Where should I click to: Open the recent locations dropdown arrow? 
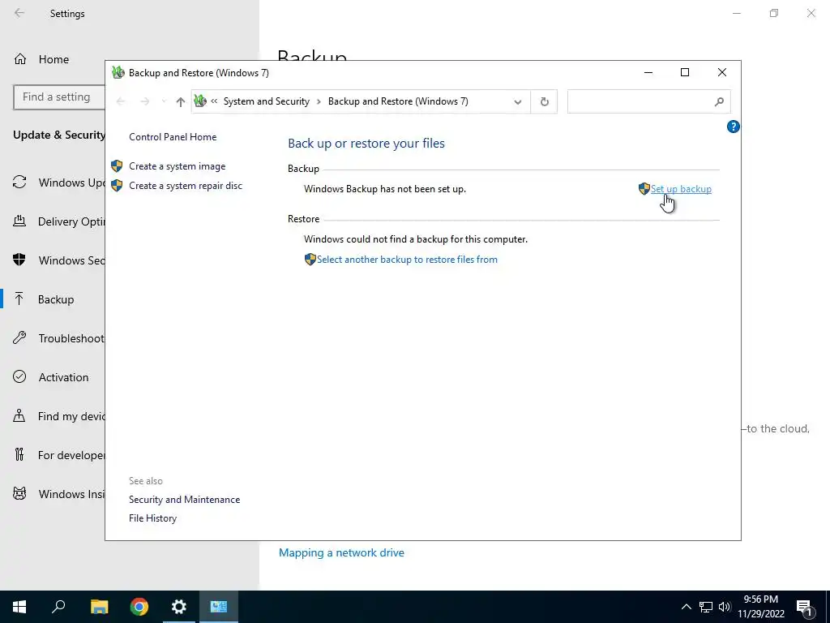pos(164,101)
